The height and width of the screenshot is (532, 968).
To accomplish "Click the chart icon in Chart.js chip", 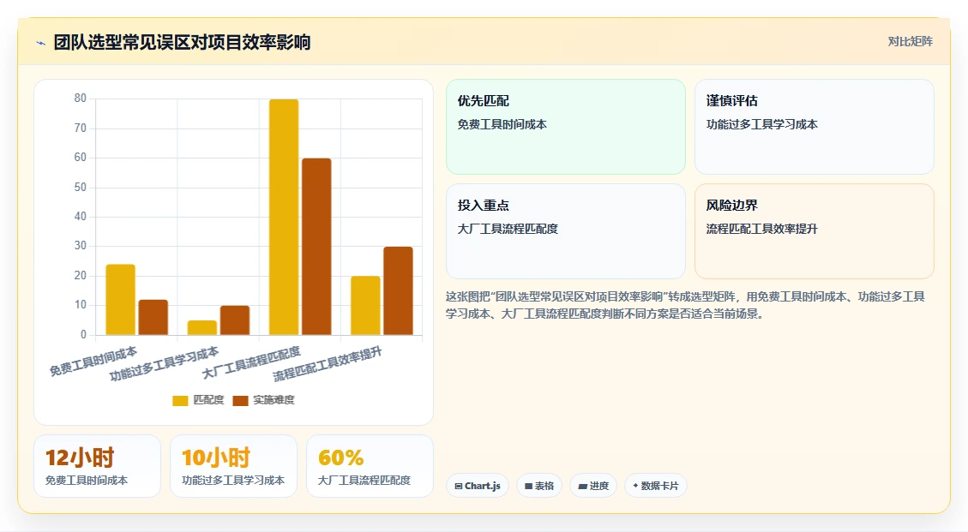I will tap(459, 487).
